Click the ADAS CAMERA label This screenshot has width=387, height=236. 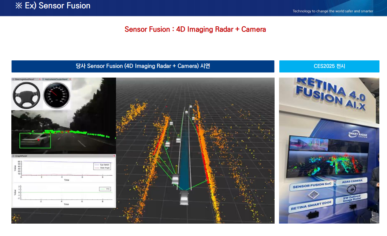pyautogui.click(x=352, y=181)
